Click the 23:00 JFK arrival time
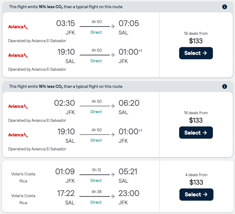 click(129, 194)
